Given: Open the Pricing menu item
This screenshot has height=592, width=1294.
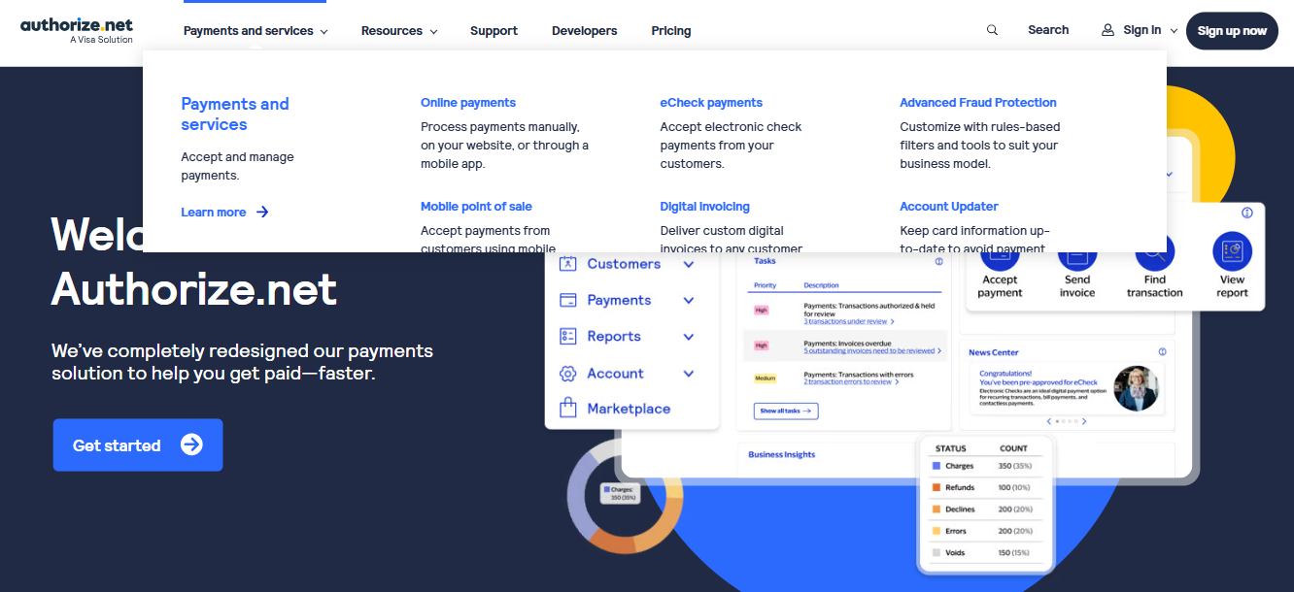Looking at the screenshot, I should [x=671, y=31].
